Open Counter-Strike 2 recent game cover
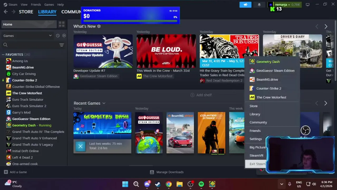The height and width of the screenshot is (190, 337). [x=211, y=133]
